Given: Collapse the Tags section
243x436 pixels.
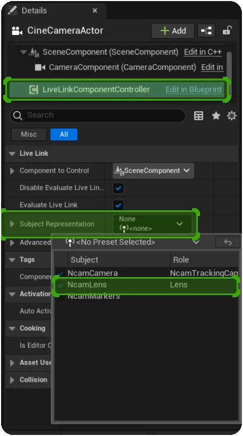Looking at the screenshot, I should pos(12,260).
